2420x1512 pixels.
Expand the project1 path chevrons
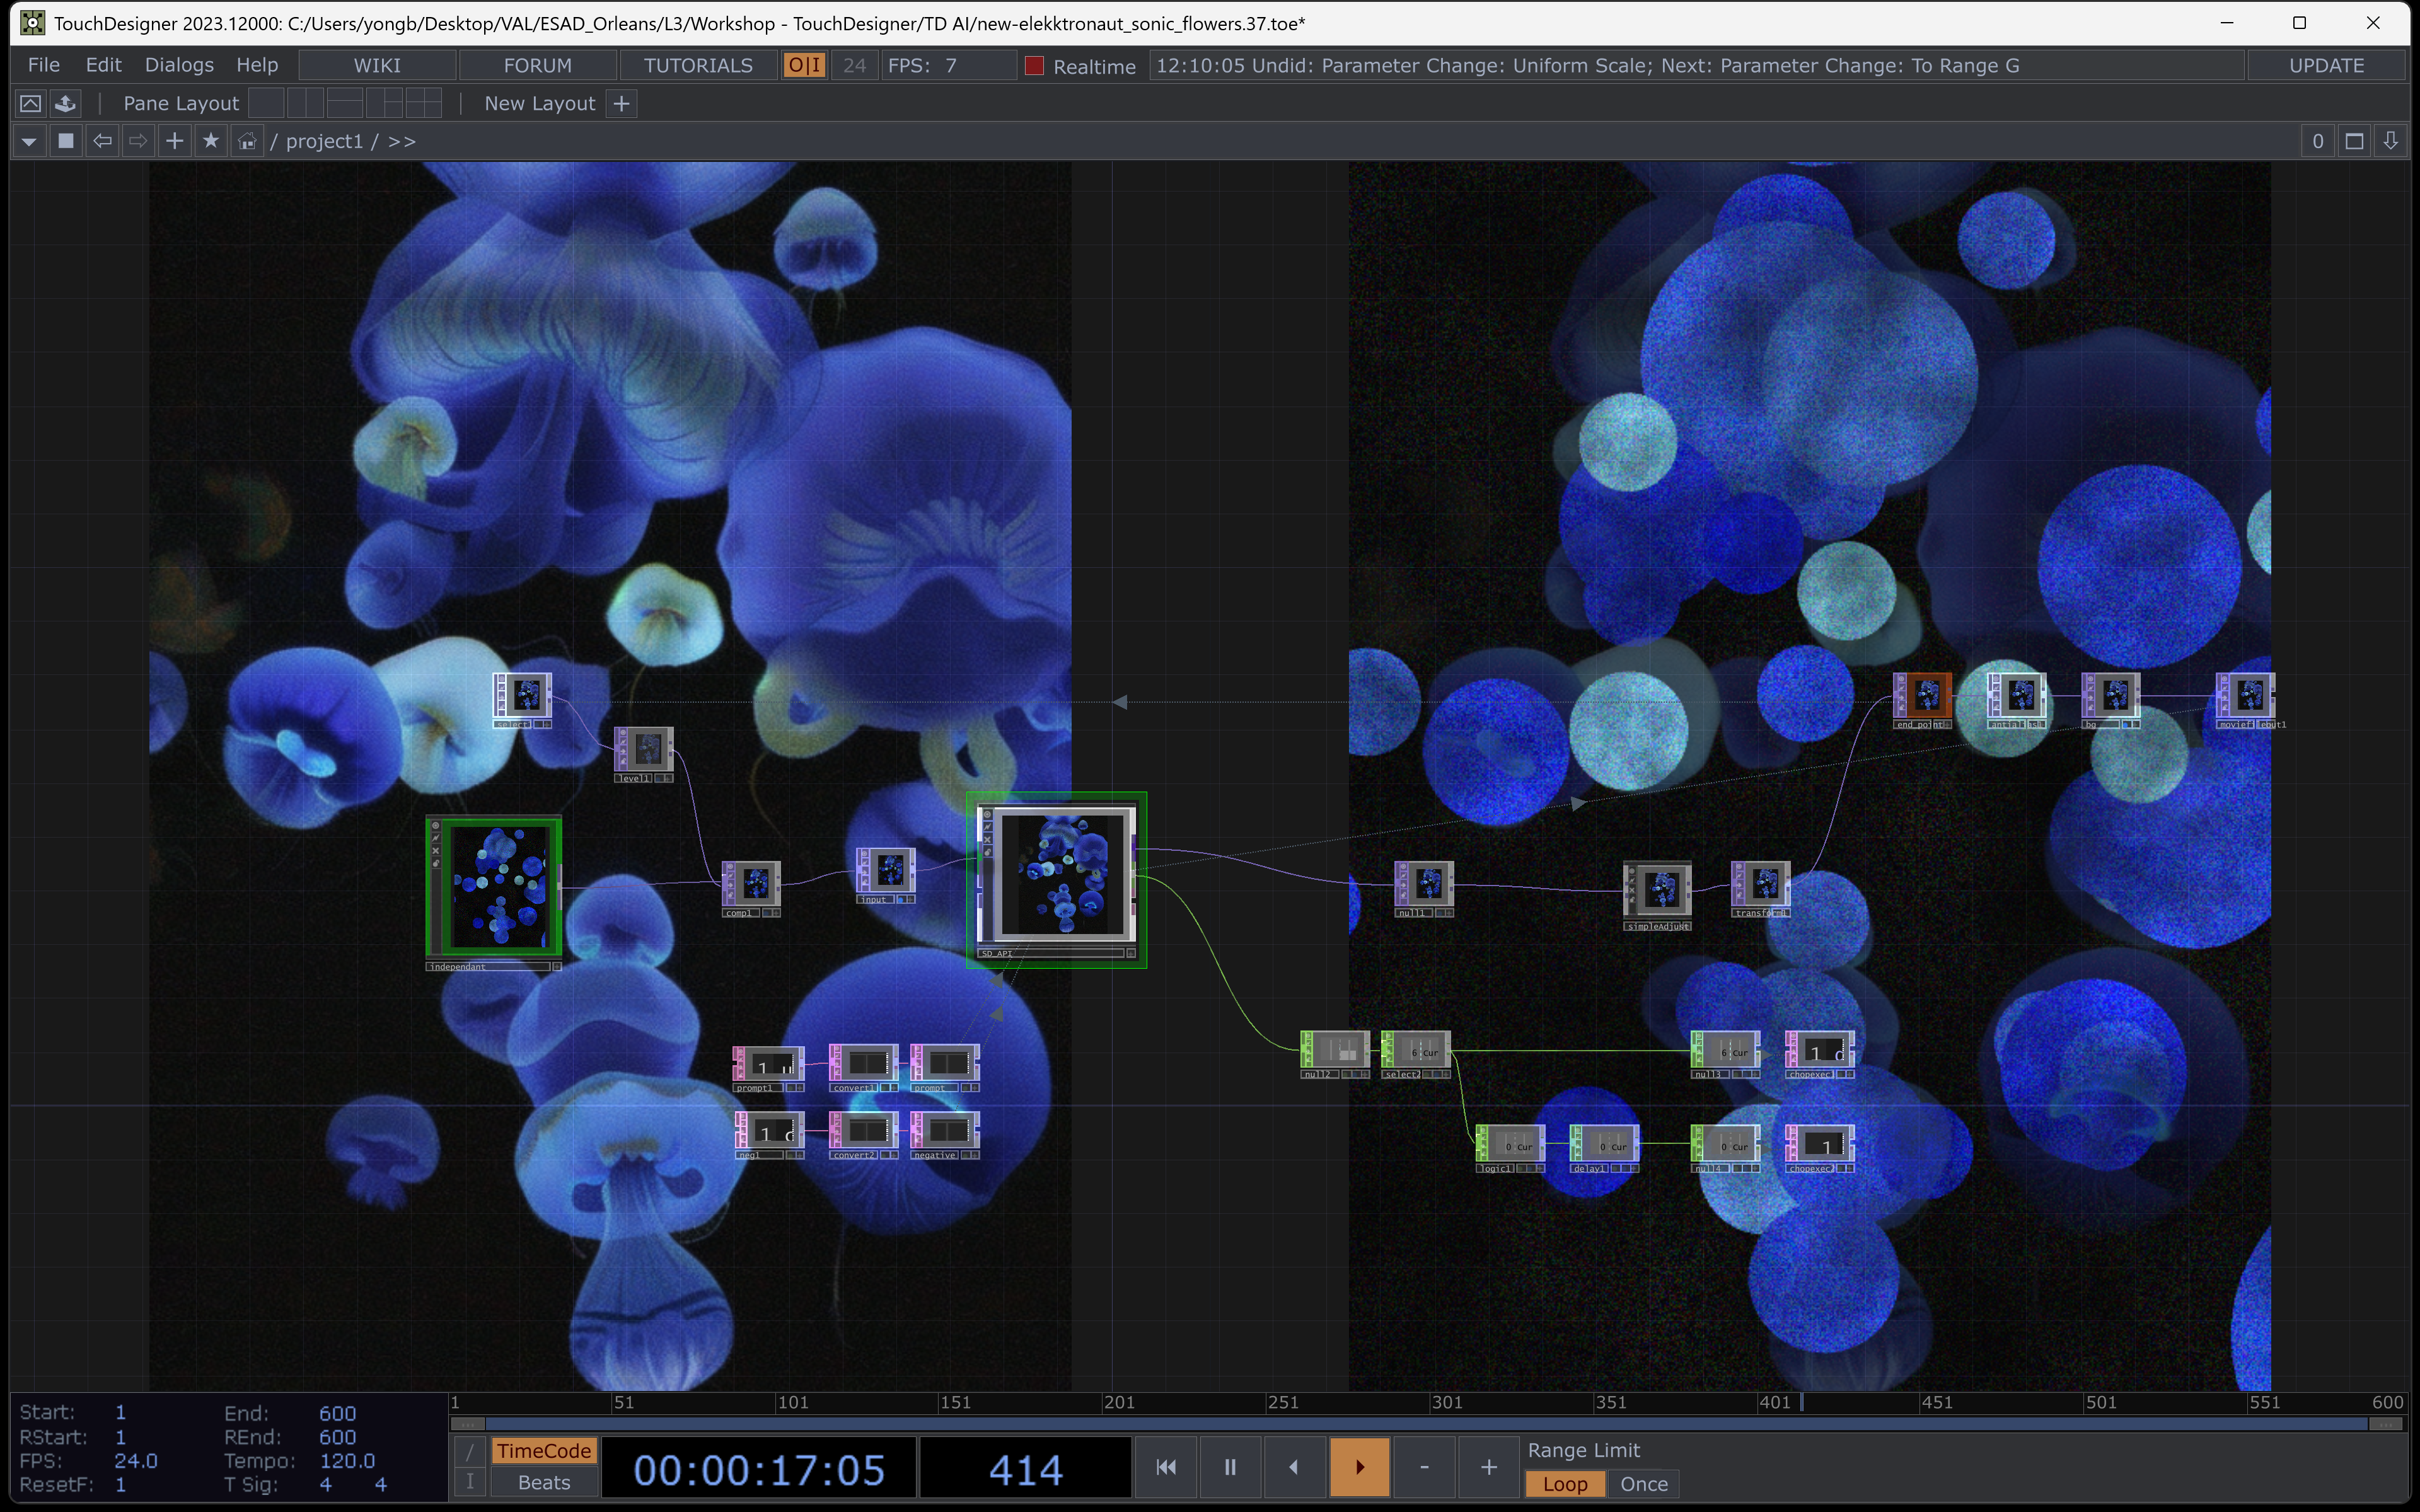[x=402, y=141]
